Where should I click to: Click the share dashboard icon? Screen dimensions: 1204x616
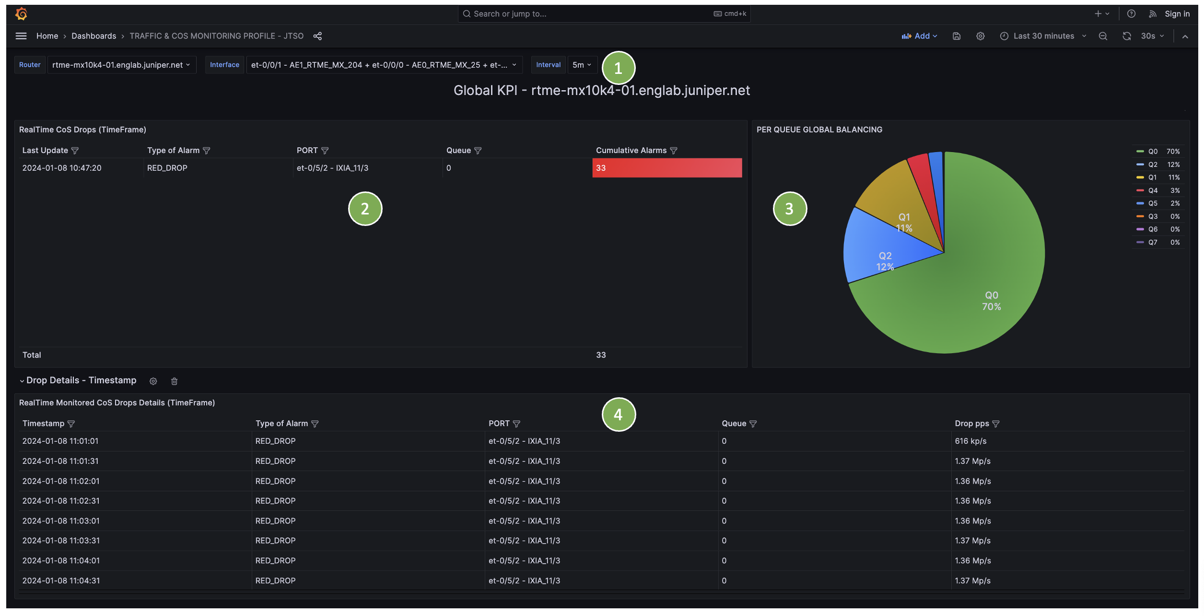coord(317,36)
